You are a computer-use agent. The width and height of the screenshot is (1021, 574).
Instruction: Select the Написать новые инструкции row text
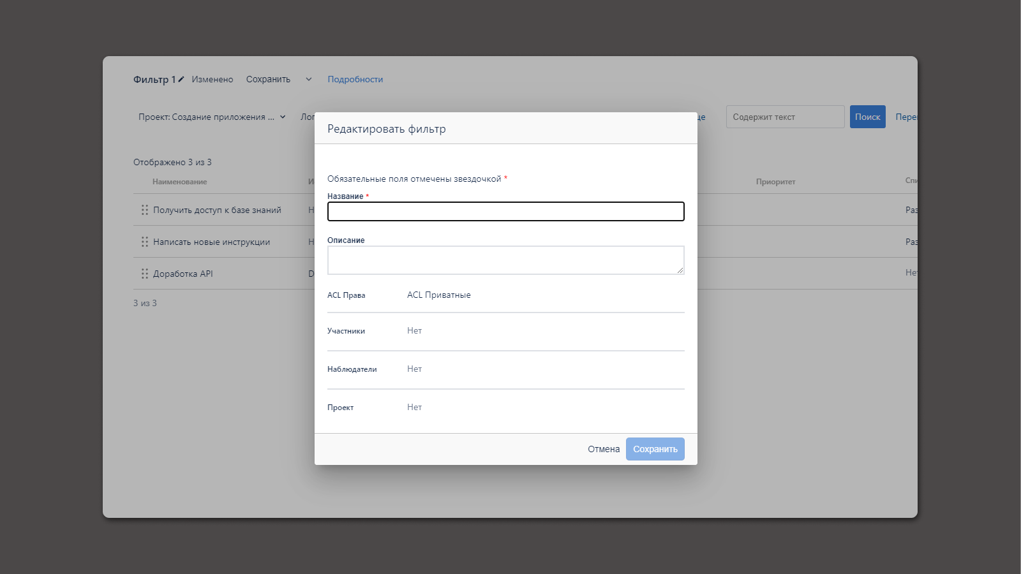(x=212, y=242)
